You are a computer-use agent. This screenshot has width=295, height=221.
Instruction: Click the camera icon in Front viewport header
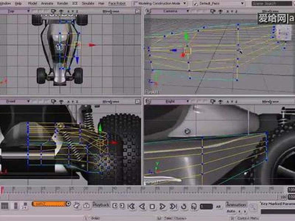pyautogui.click(x=53, y=102)
